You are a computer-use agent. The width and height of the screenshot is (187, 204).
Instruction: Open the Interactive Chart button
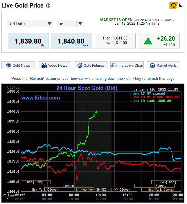(127, 65)
